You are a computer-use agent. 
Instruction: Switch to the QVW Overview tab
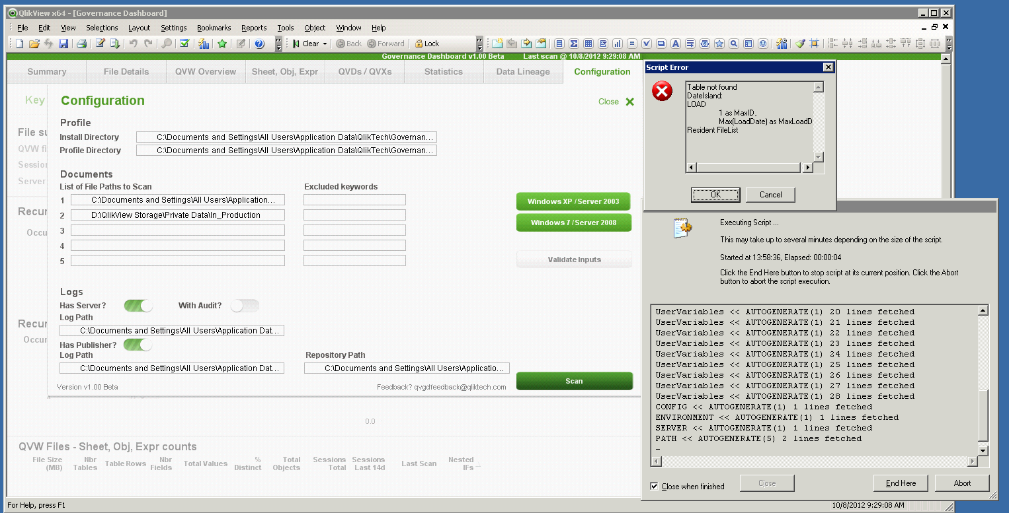(205, 71)
